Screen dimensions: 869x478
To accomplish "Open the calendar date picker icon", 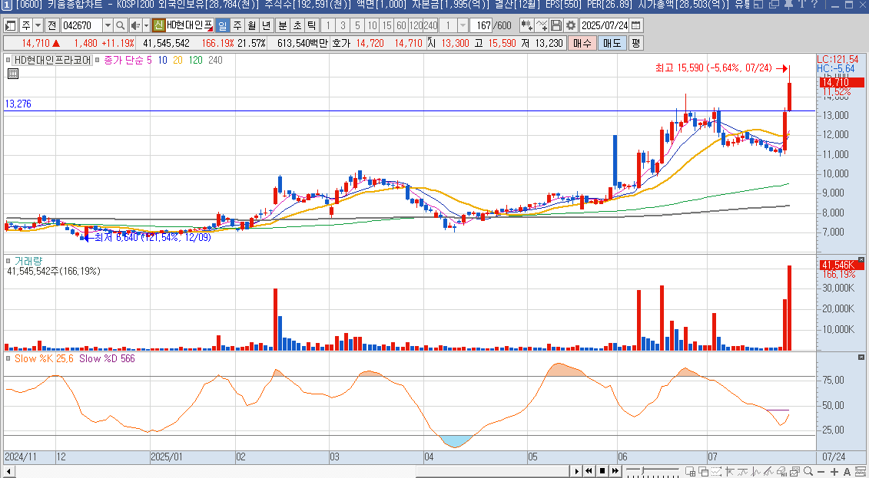I will [x=636, y=25].
